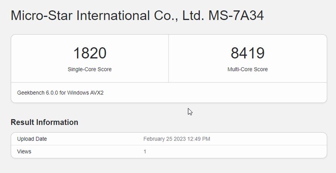Click the Ltd. text in page title
This screenshot has width=336, height=173.
click(x=193, y=16)
